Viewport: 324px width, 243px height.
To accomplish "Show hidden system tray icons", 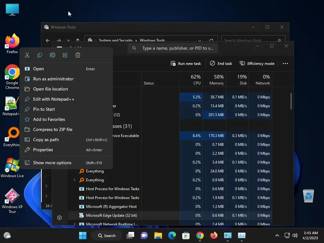I will pos(277,235).
